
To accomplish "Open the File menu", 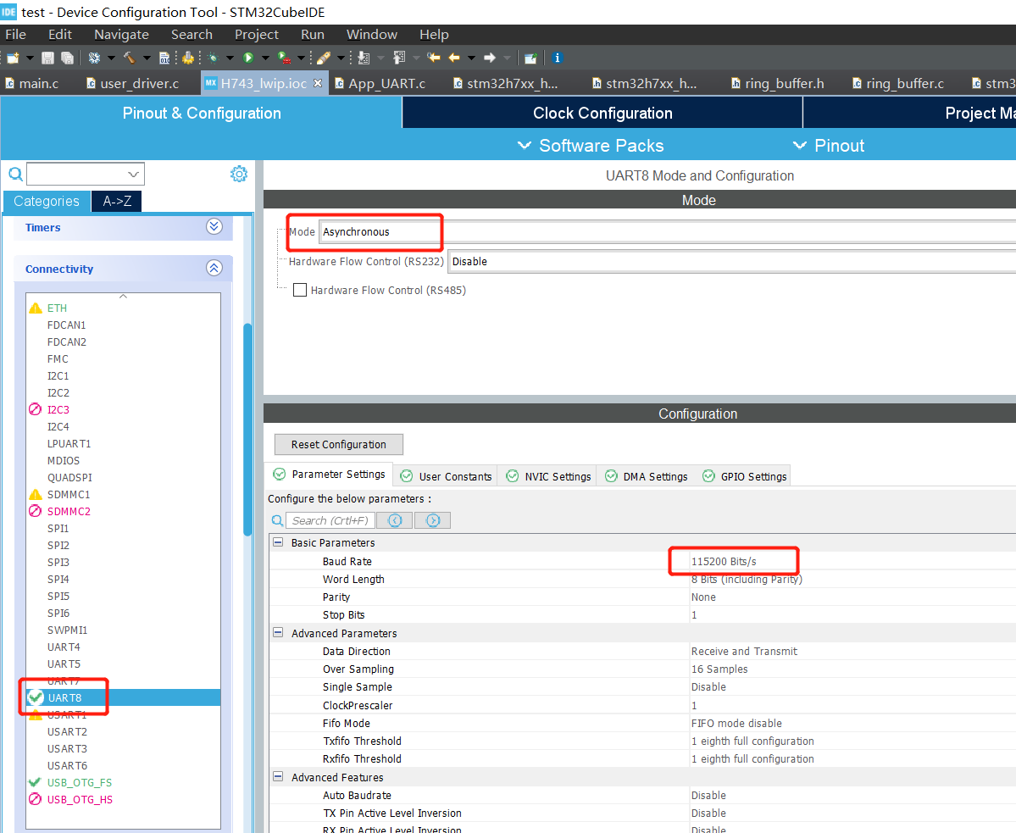I will click(x=15, y=35).
